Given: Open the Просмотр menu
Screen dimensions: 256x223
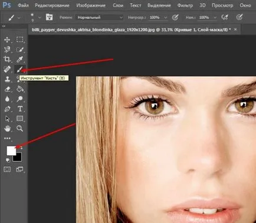Looking at the screenshot, I should pyautogui.click(x=222, y=5).
